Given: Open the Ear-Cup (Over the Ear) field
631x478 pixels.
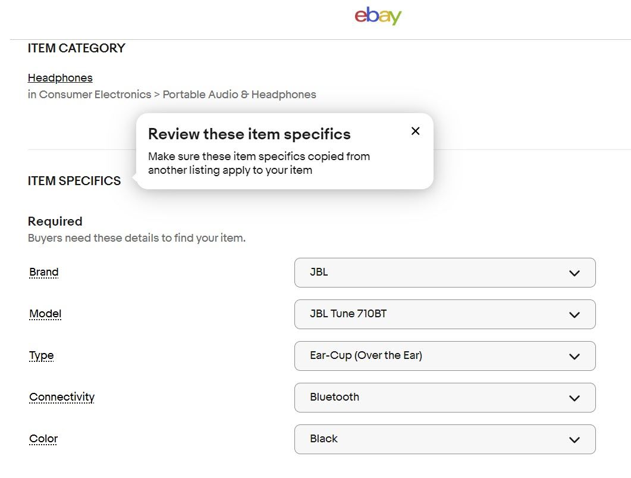Looking at the screenshot, I should tap(445, 356).
